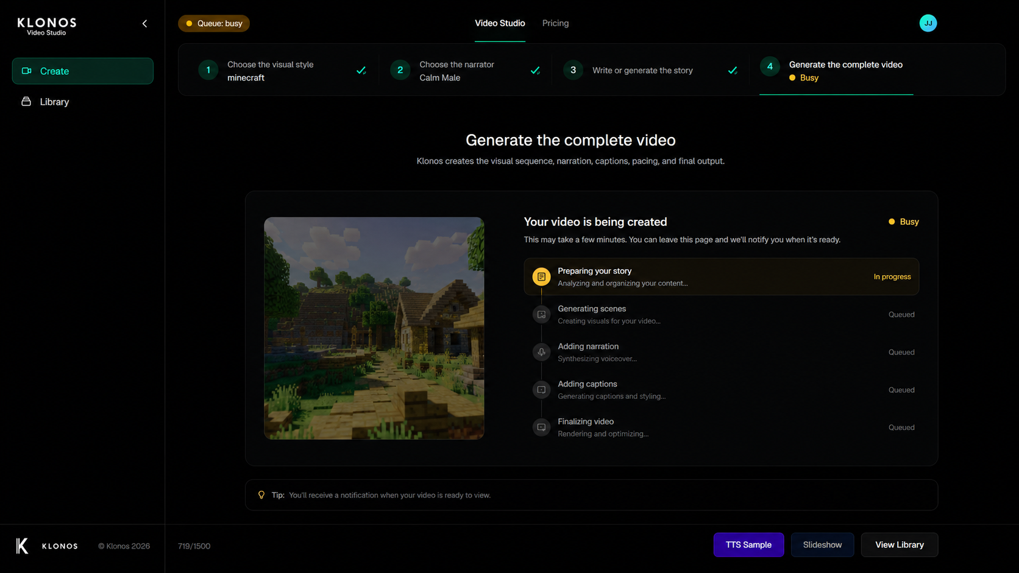Click the TTS Sample button
Screen dimensions: 1019x573
point(748,545)
